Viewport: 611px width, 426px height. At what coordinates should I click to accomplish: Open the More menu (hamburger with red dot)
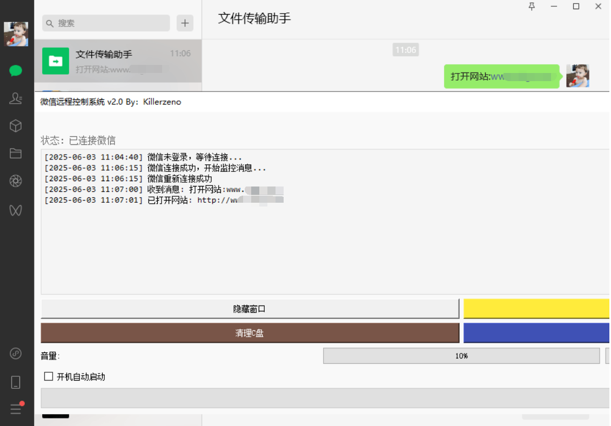pyautogui.click(x=15, y=409)
